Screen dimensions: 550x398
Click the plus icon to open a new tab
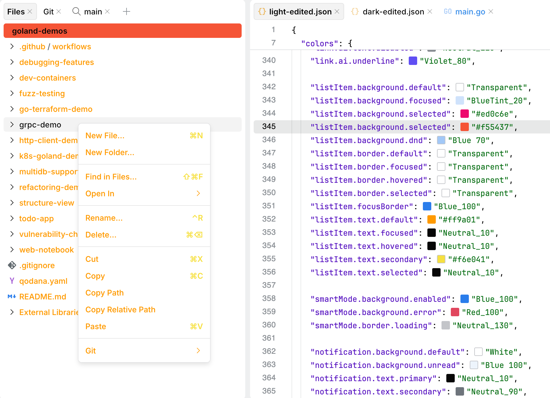[126, 11]
